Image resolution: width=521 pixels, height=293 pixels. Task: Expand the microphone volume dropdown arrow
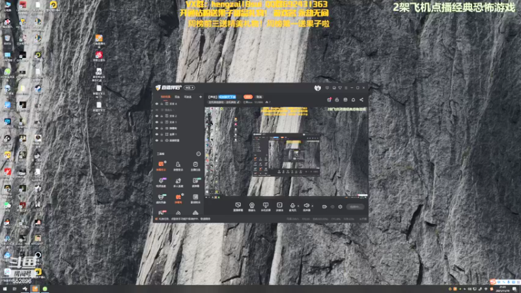point(298,206)
